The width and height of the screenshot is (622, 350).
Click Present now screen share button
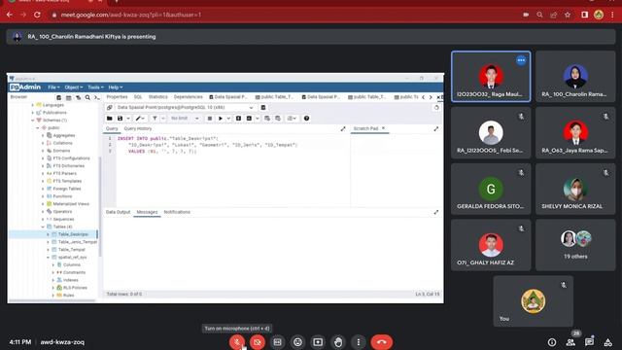click(318, 342)
